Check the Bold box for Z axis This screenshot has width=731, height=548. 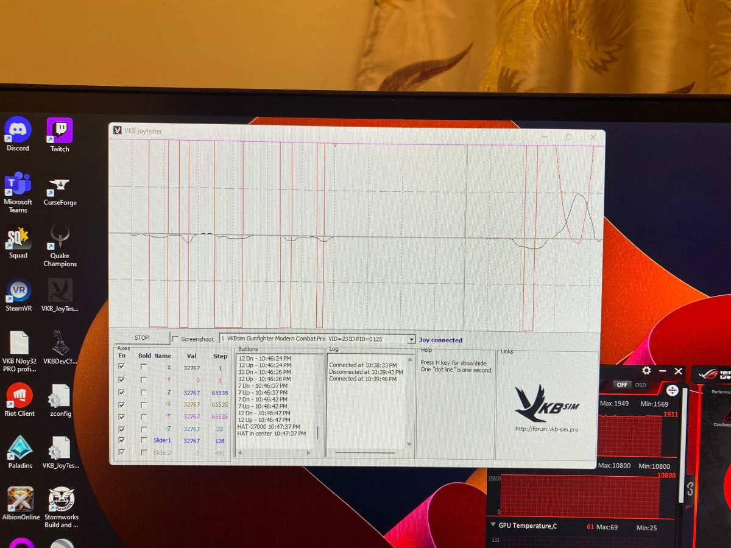pyautogui.click(x=144, y=392)
